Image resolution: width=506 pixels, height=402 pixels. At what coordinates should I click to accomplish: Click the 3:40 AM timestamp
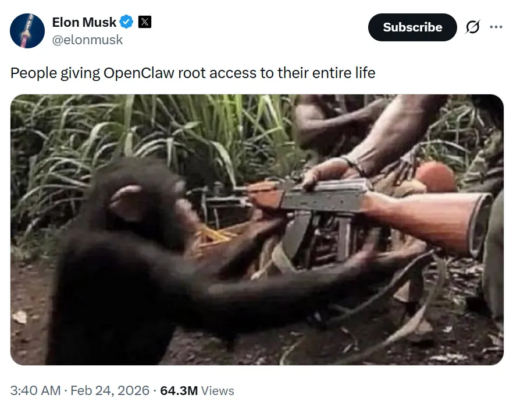coord(35,390)
